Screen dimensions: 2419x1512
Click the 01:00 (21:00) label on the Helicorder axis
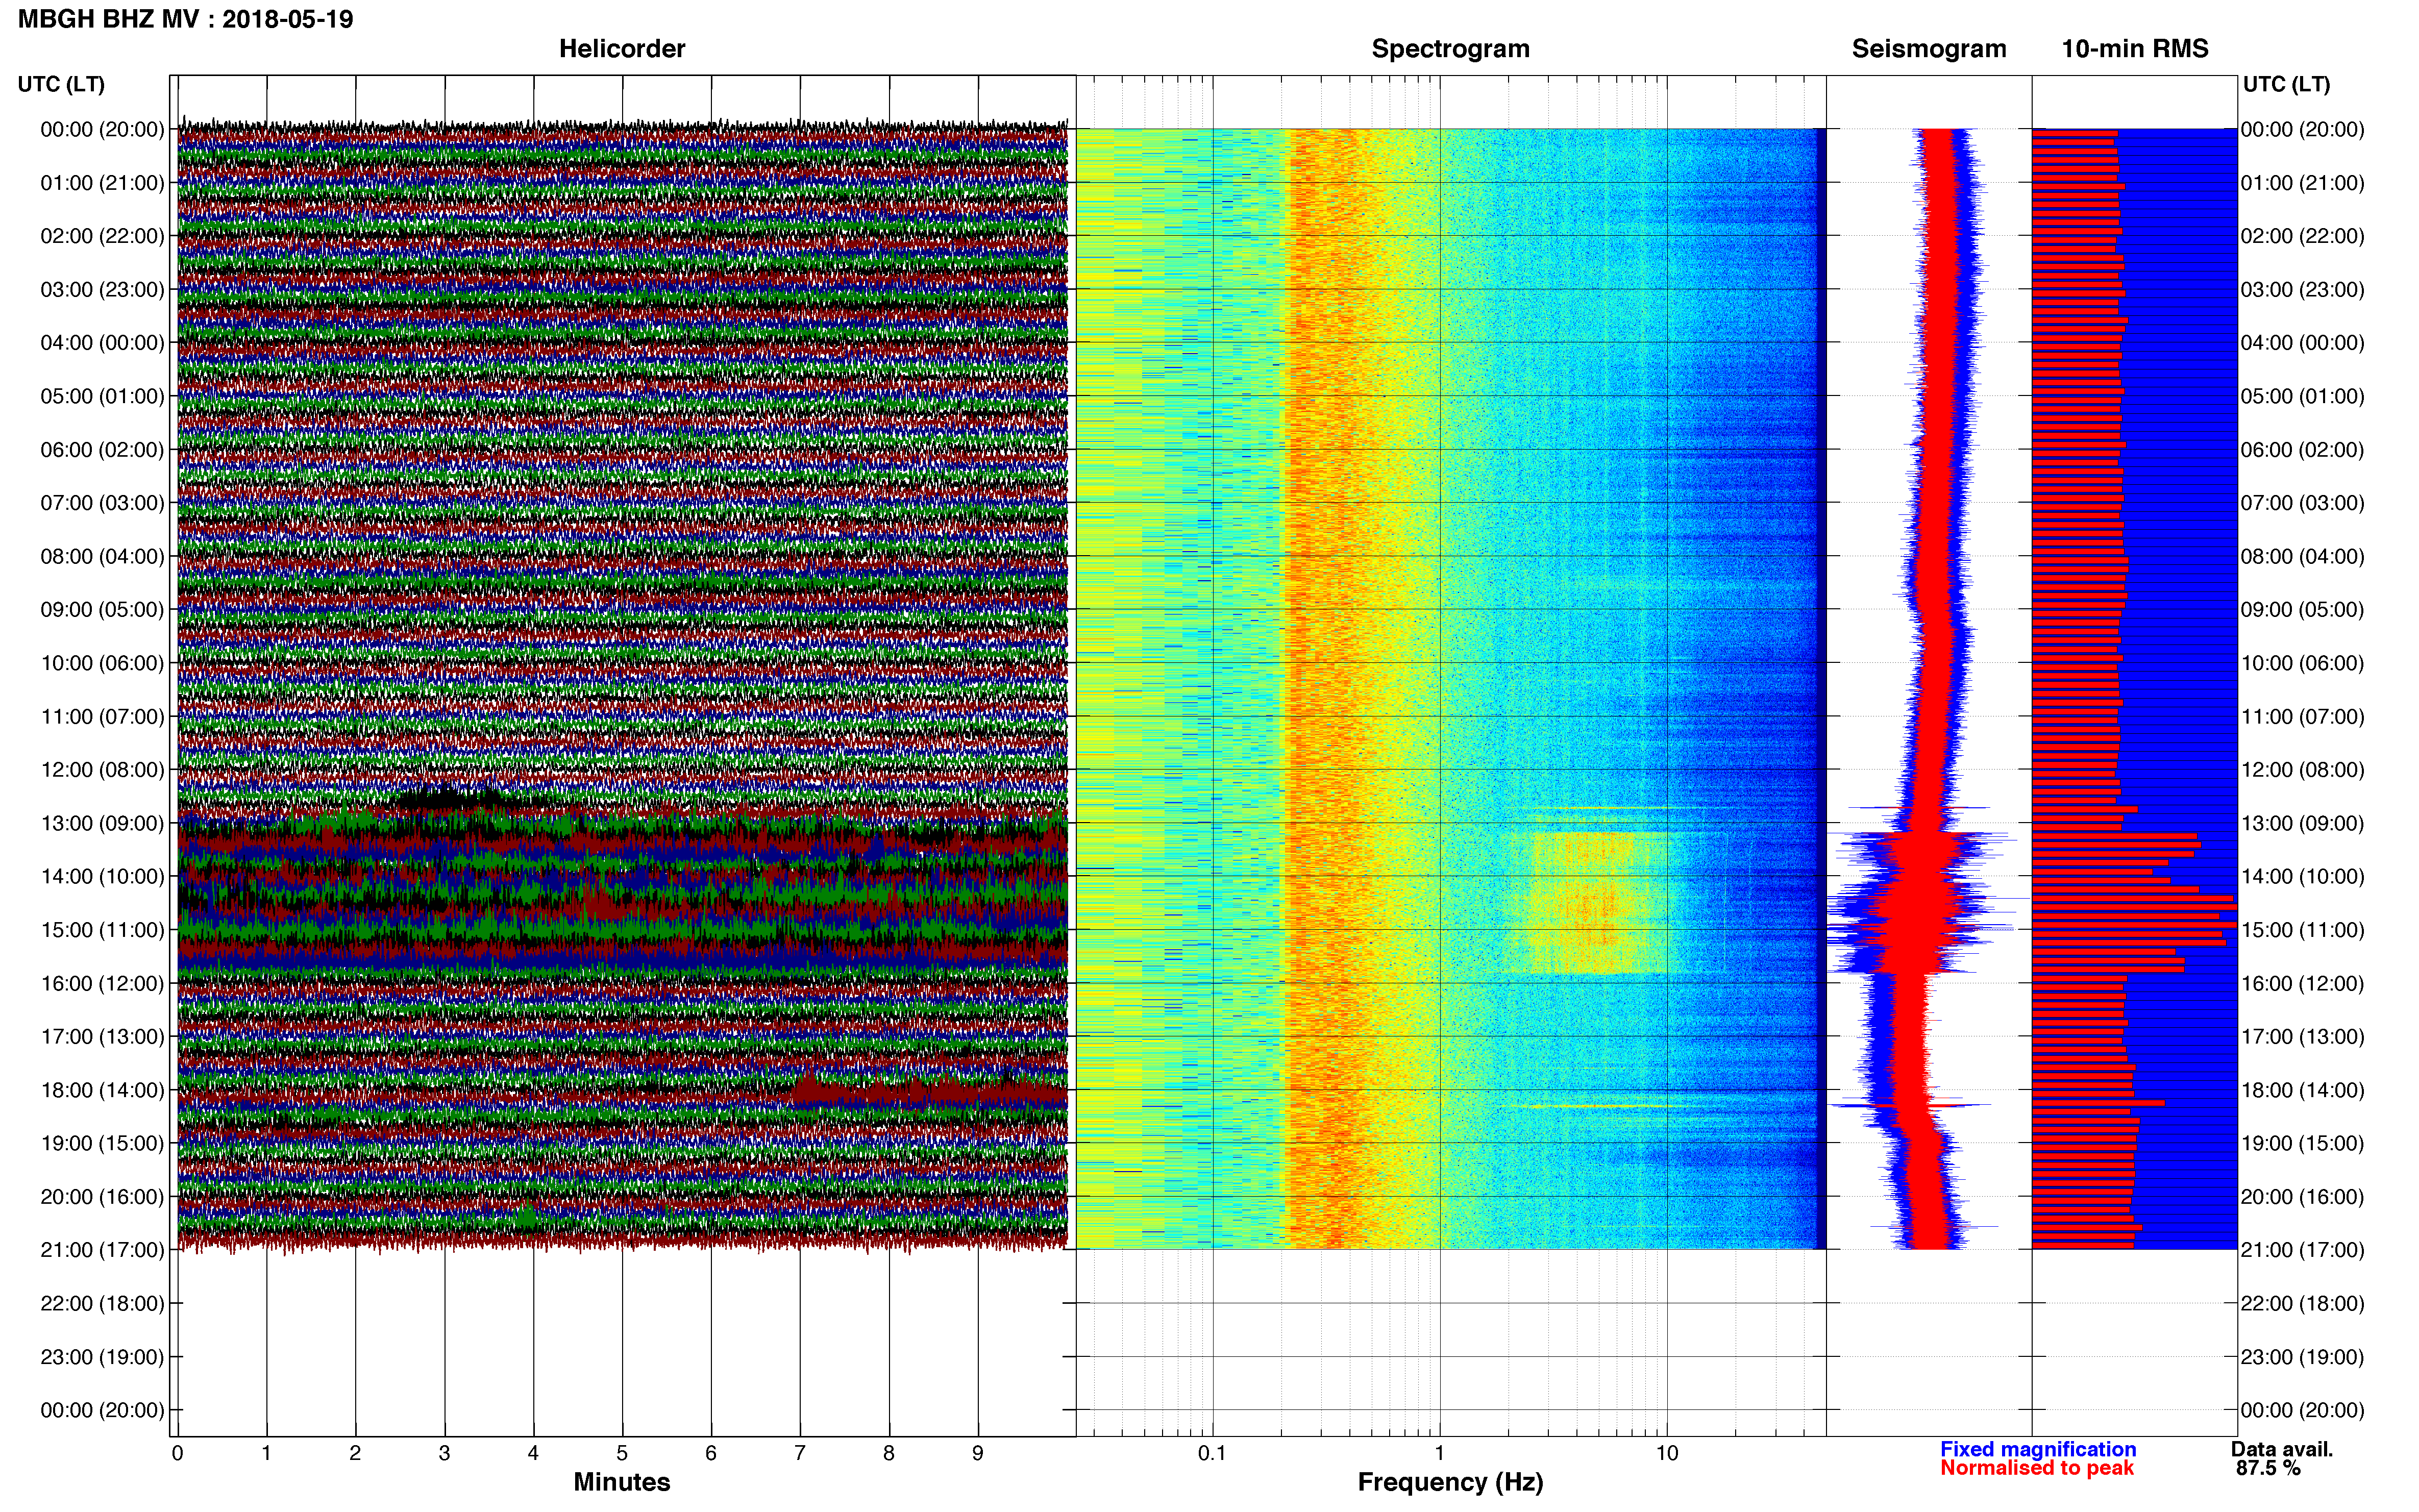[x=102, y=183]
